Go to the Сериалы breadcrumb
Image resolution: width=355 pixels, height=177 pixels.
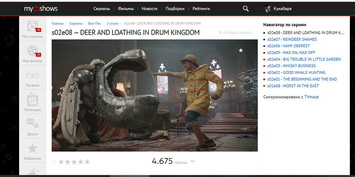76,23
